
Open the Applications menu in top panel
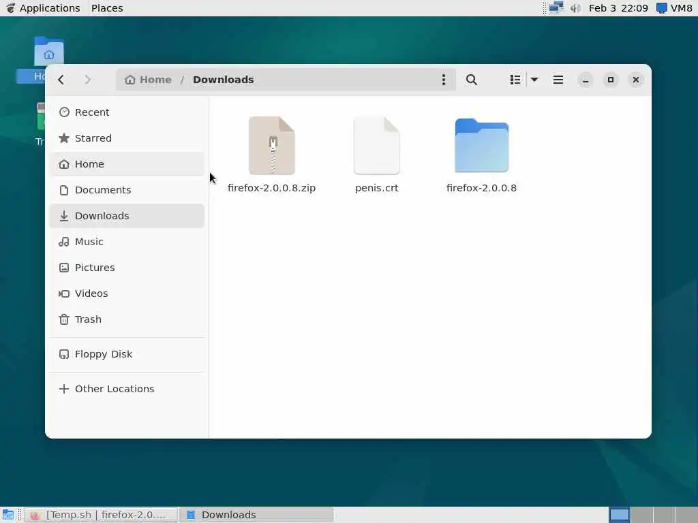point(44,8)
